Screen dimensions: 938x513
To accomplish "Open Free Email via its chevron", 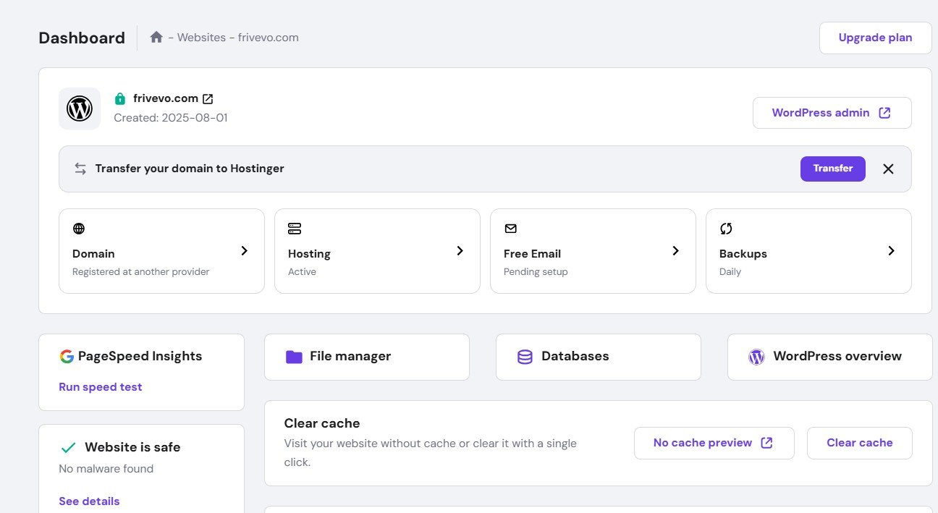I will (675, 250).
